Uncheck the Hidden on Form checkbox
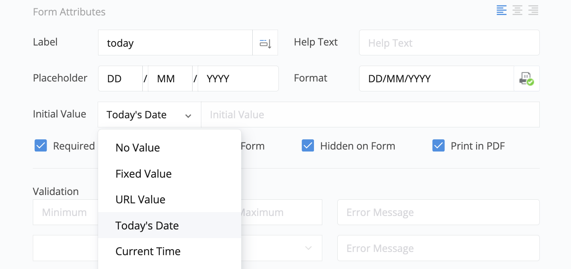 308,146
